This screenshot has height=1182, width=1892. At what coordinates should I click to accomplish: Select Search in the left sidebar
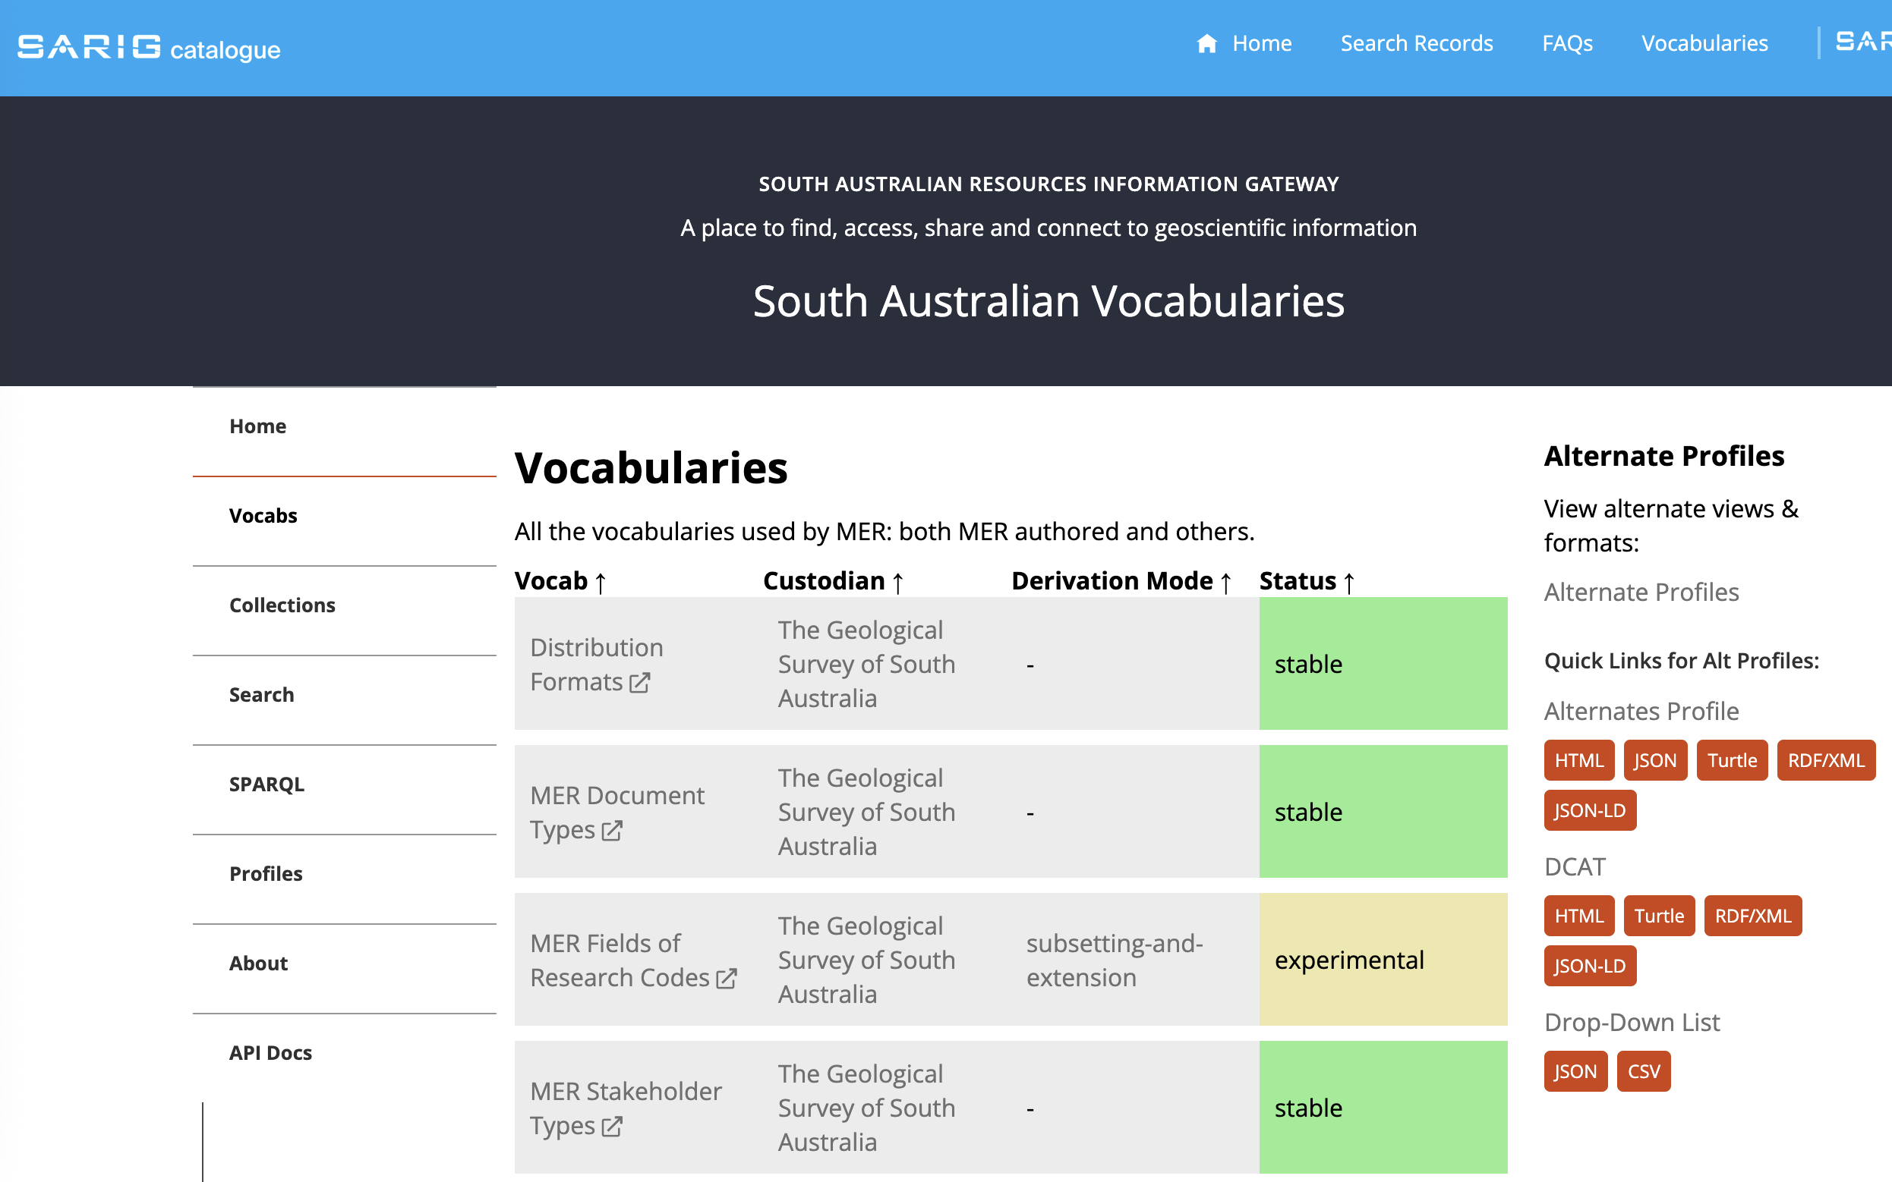[344, 695]
